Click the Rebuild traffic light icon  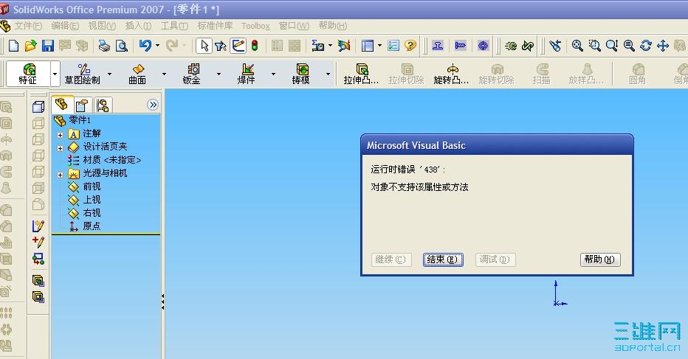(255, 46)
